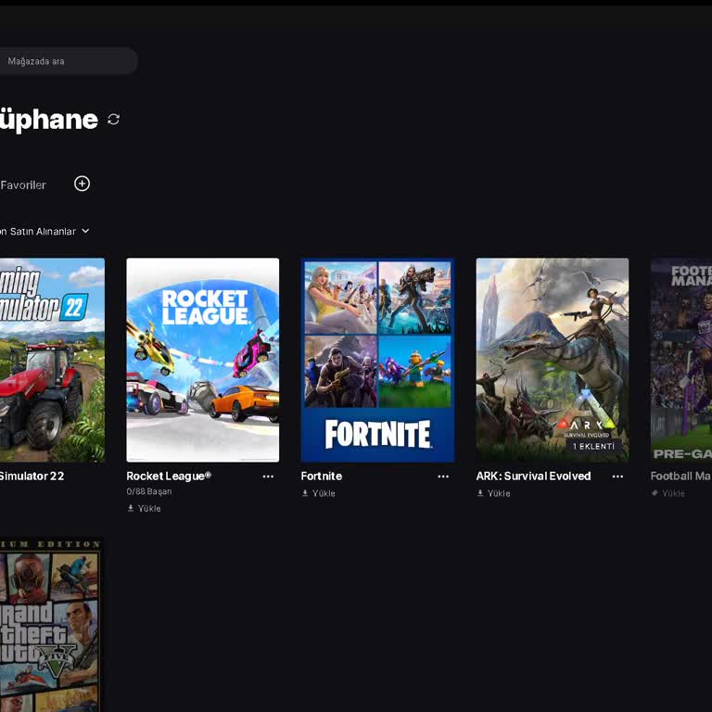Click the Rocket League® title text
Image resolution: width=712 pixels, height=712 pixels.
tap(169, 476)
